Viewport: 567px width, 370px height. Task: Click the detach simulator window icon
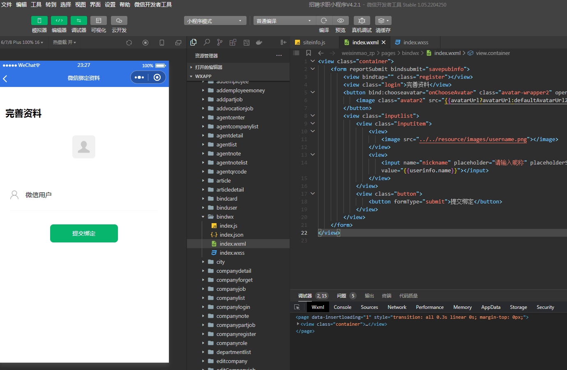click(178, 43)
